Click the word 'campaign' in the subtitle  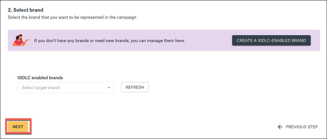click(x=127, y=17)
